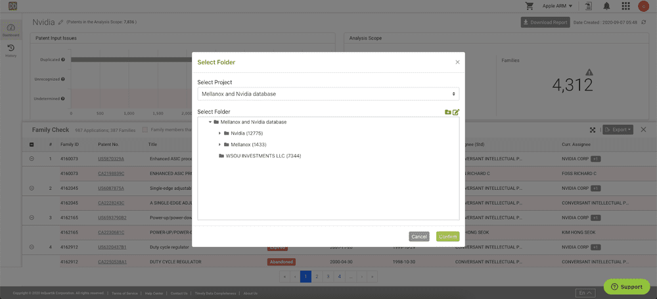This screenshot has height=299, width=657.
Task: Click the Download Report button
Action: [545, 22]
